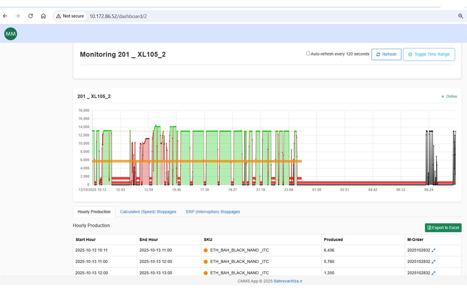Click the Online status indicator
The height and width of the screenshot is (292, 467).
point(449,96)
